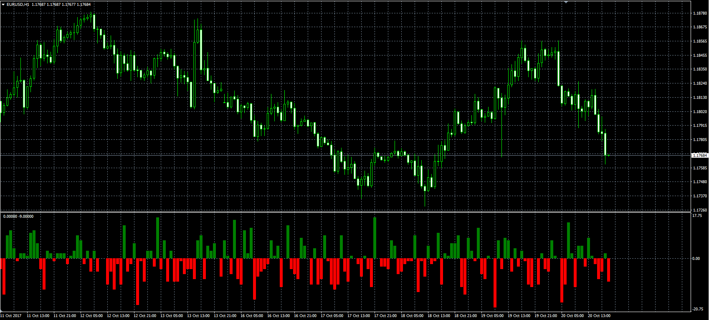Click the 20 Oct 05:00 time label

pos(572,316)
